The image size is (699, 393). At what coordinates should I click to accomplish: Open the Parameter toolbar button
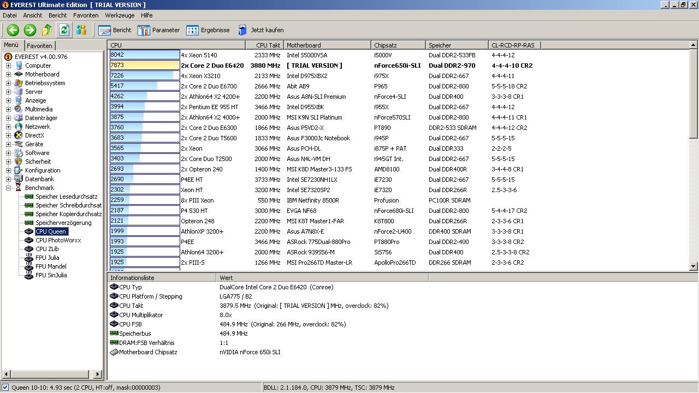158,30
